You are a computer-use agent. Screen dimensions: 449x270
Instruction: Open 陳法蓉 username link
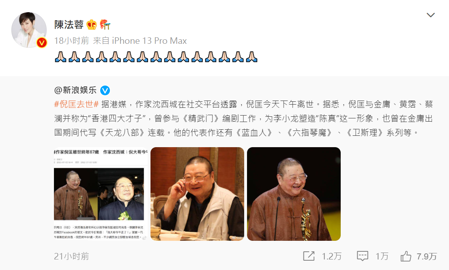pos(69,25)
